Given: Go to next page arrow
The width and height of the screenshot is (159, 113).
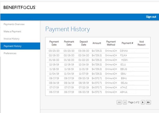Looking at the screenshot, I should (x=143, y=102).
